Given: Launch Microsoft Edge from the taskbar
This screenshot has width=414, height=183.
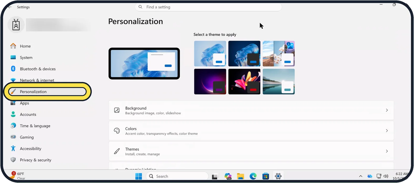Looking at the screenshot, I should [x=253, y=176].
